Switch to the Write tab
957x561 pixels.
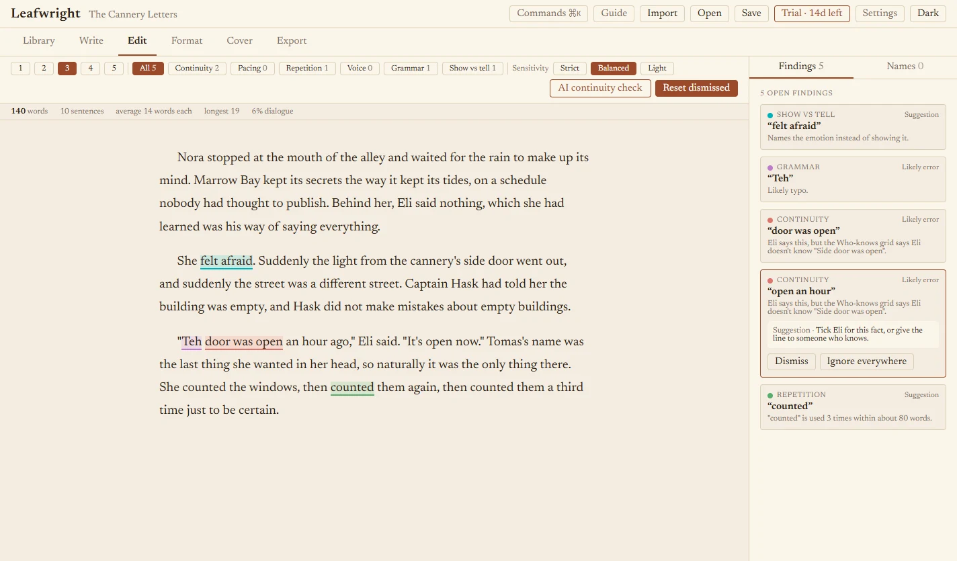(x=91, y=40)
